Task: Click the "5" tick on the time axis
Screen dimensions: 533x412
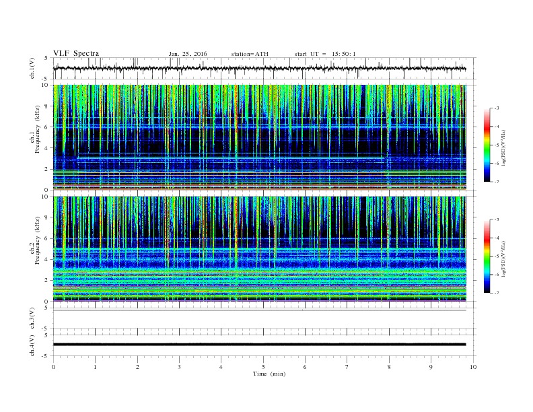Action: [x=263, y=367]
